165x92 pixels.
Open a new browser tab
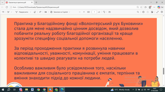pos(36,2)
